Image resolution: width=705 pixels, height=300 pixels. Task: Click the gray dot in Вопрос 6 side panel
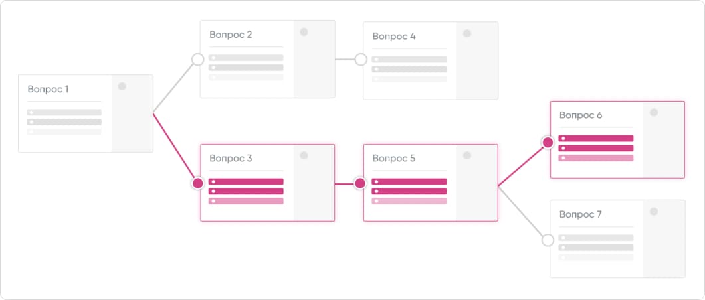pos(654,113)
